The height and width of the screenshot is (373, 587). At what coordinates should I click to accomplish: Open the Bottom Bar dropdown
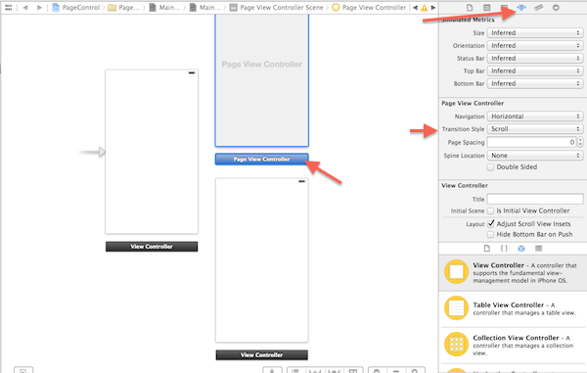[535, 83]
